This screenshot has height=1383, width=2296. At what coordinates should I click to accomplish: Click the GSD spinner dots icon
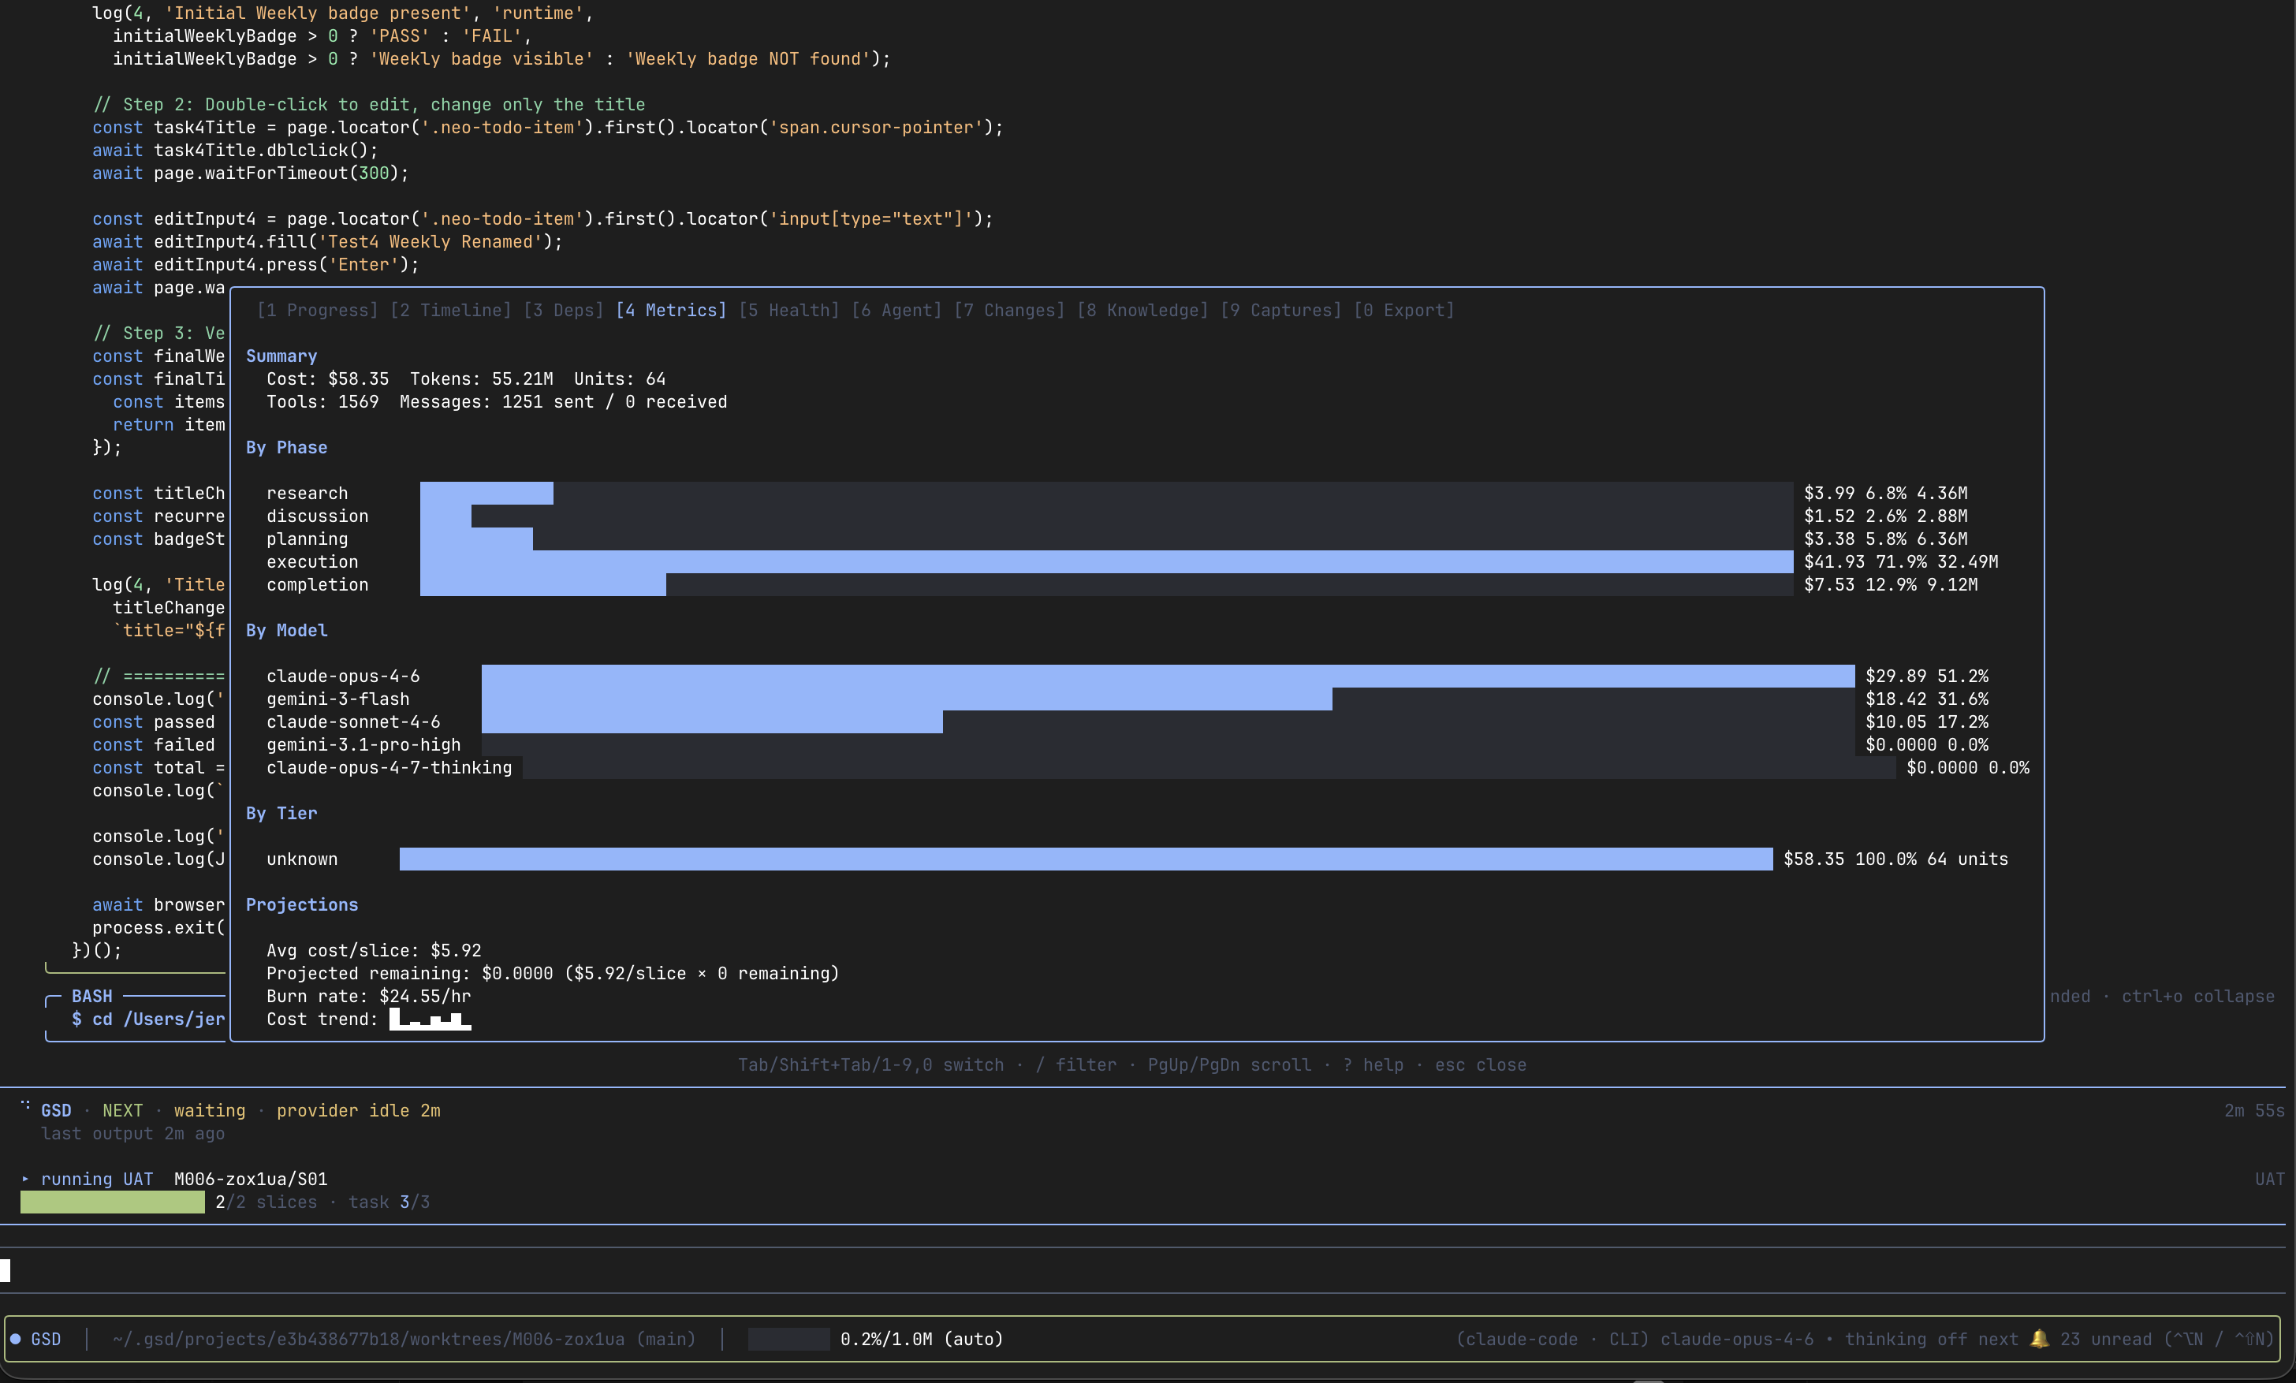tap(25, 1105)
